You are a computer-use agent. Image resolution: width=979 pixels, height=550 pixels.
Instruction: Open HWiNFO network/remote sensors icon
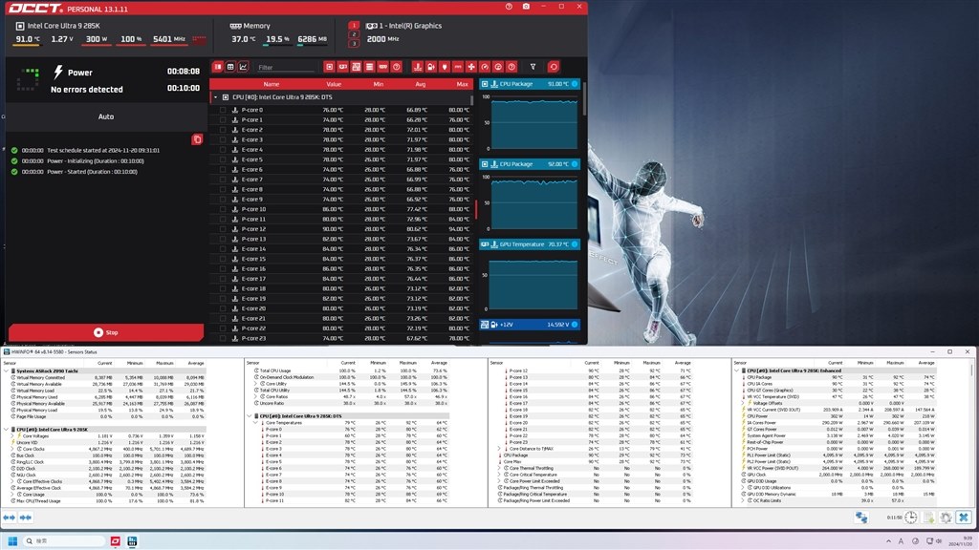(861, 518)
